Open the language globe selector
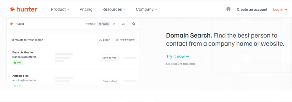Viewport: 292px width, 102px height. pyautogui.click(x=228, y=9)
